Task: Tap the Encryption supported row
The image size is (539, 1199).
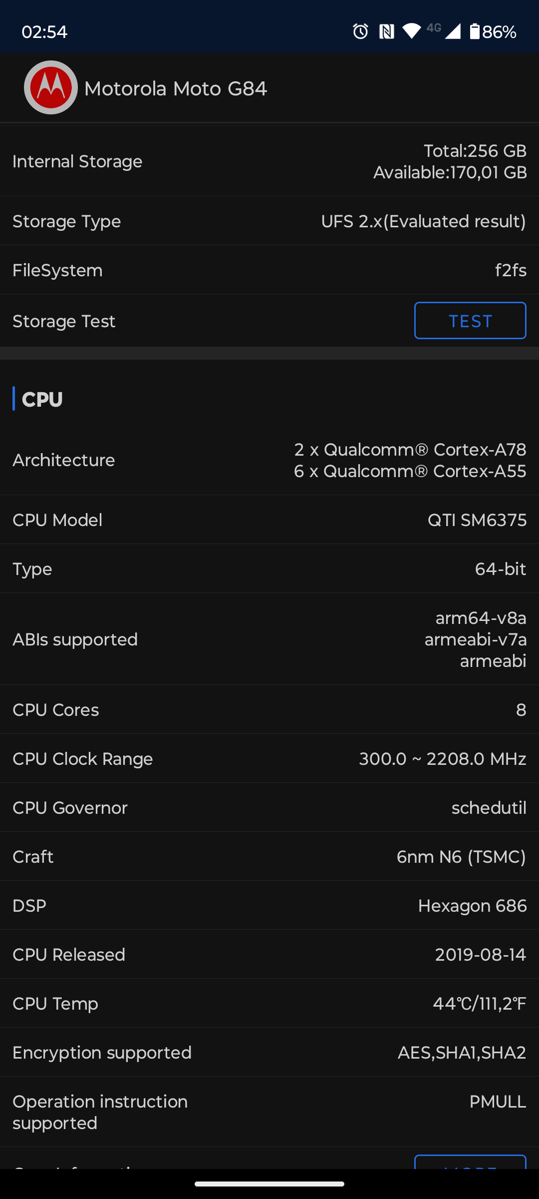Action: click(x=269, y=1053)
